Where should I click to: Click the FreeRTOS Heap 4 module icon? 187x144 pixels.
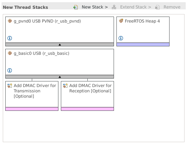(x=121, y=21)
